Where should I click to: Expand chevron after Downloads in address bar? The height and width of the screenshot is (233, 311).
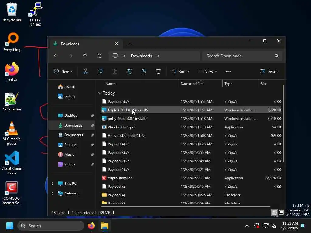tap(158, 56)
